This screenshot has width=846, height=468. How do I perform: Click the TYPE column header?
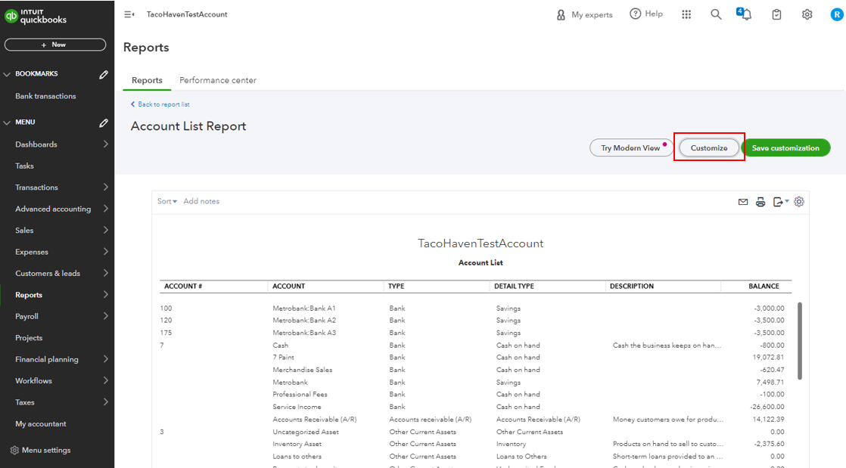tap(396, 287)
